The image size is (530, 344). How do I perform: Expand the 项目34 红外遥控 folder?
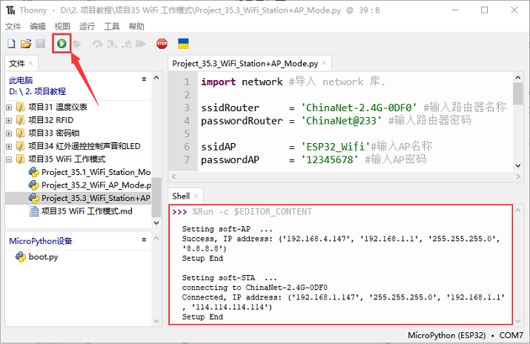tap(9, 146)
